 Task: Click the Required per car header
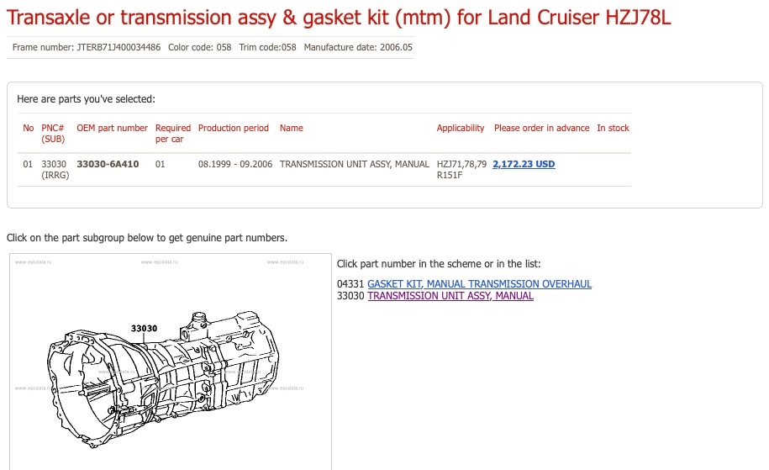pos(172,133)
